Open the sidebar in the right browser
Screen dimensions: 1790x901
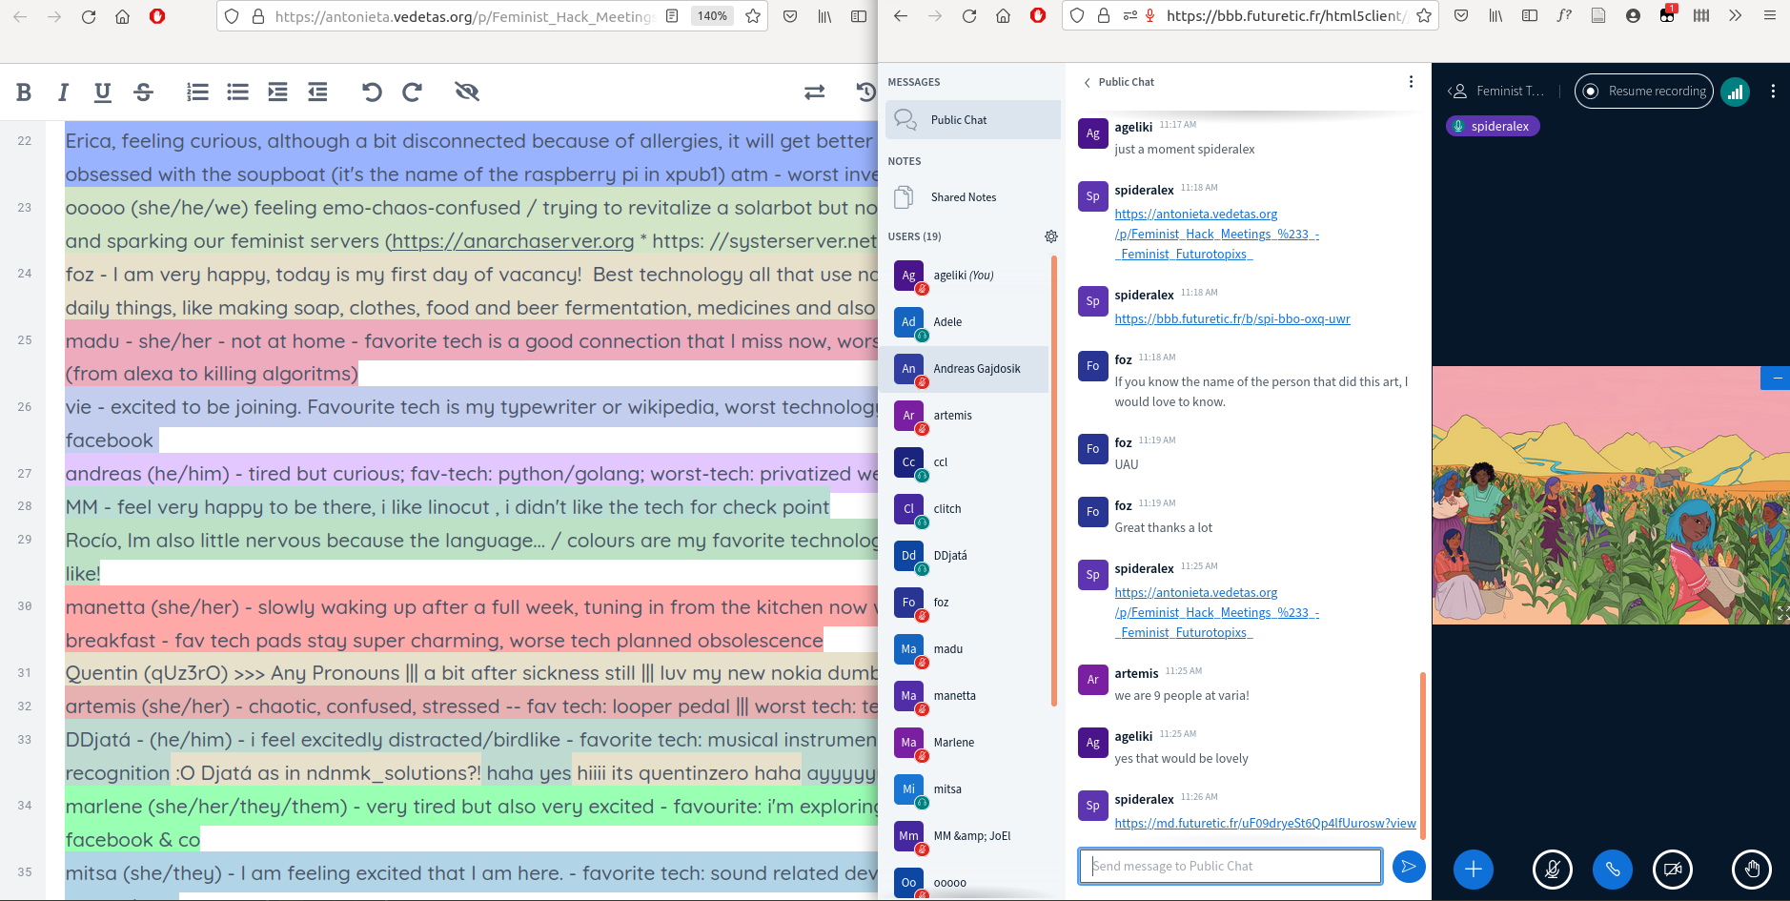(1530, 16)
